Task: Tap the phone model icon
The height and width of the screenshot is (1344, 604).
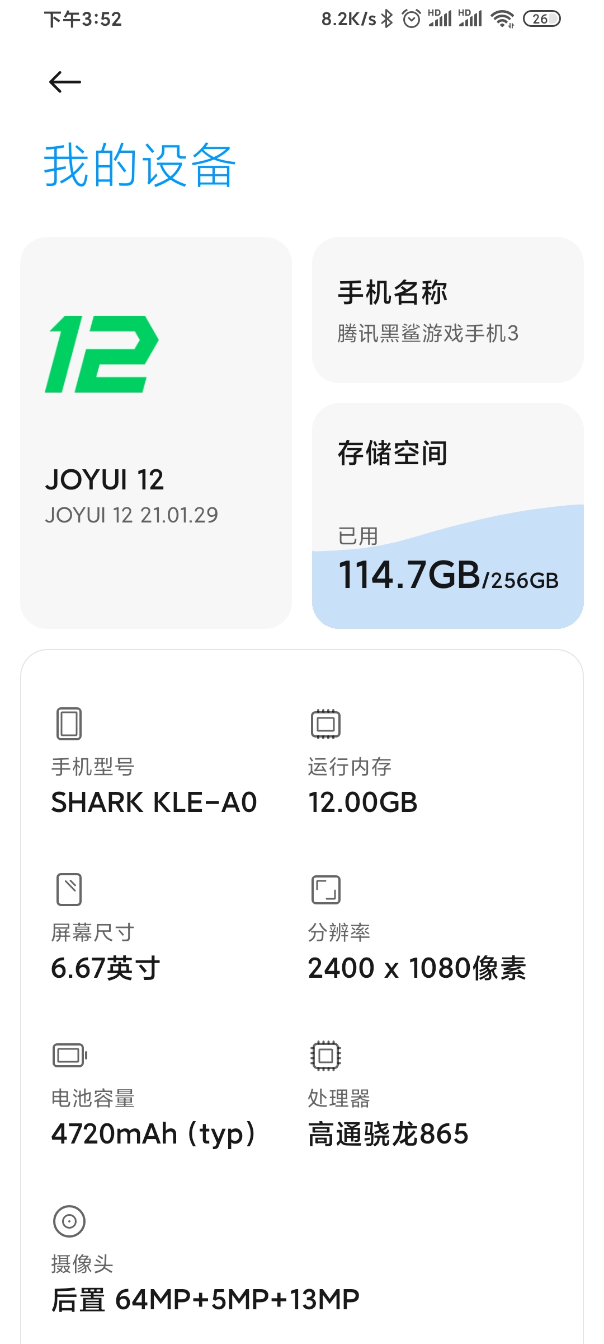Action: [x=69, y=724]
